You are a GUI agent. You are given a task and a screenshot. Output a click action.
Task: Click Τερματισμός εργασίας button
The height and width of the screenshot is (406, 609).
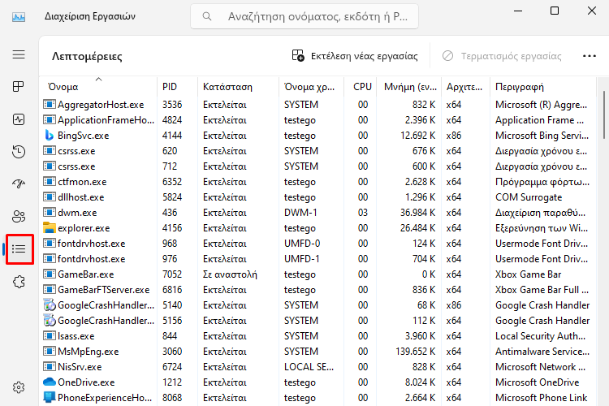pos(502,56)
